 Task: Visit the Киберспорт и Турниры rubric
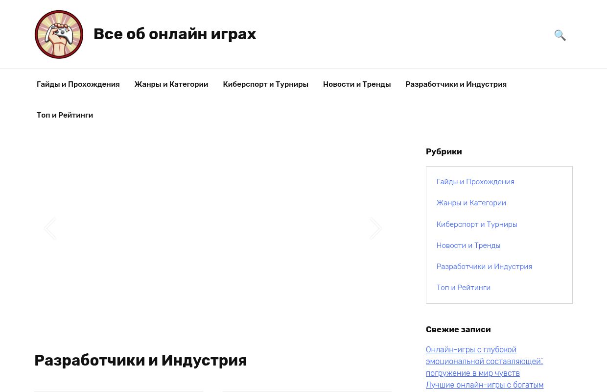coord(477,224)
